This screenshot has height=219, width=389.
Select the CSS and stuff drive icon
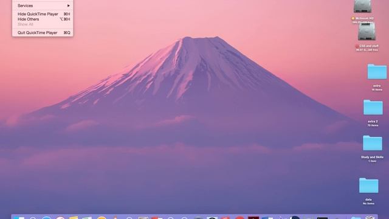(367, 31)
